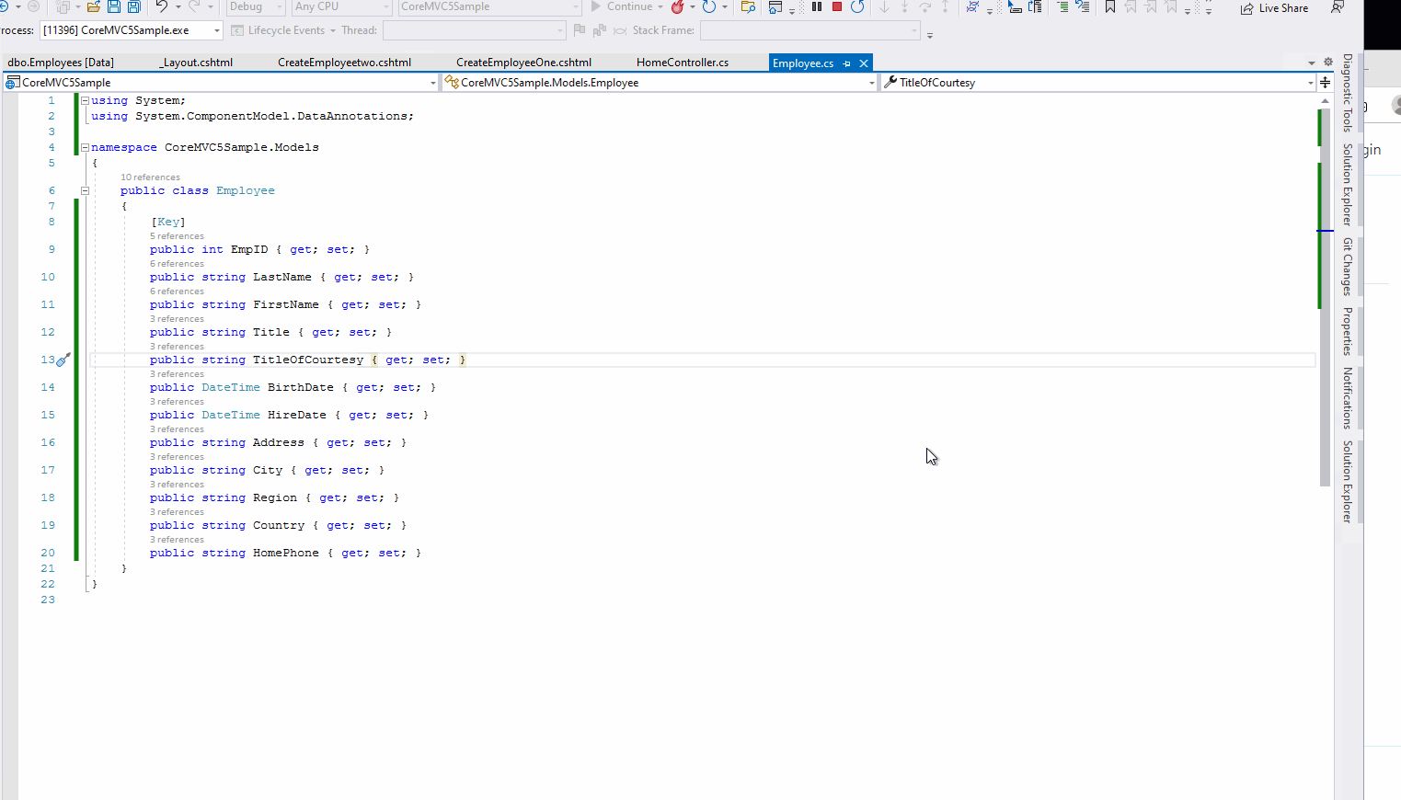Click the Find in Files folder-search icon

749,6
